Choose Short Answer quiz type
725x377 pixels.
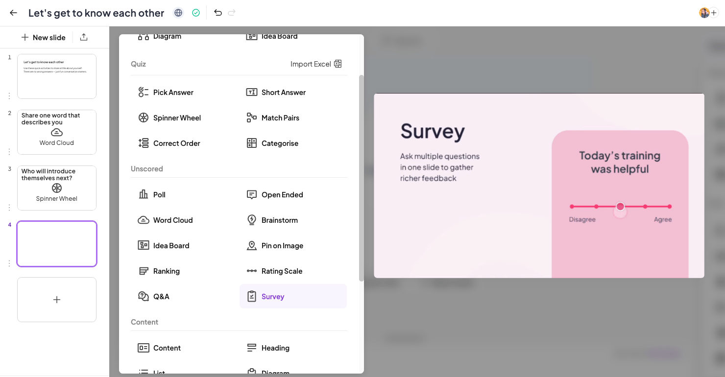pyautogui.click(x=293, y=92)
